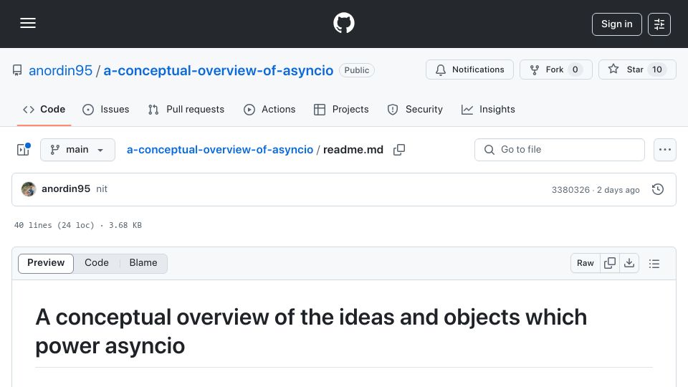Go to the Actions tab
The width and height of the screenshot is (688, 387).
click(269, 109)
